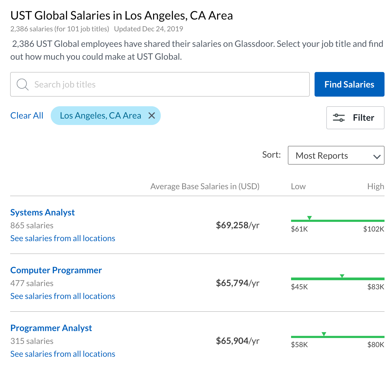Click the $69,258/yr salary value

coord(238,225)
